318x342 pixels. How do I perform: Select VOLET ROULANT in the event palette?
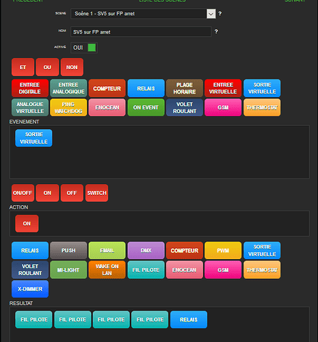point(185,107)
